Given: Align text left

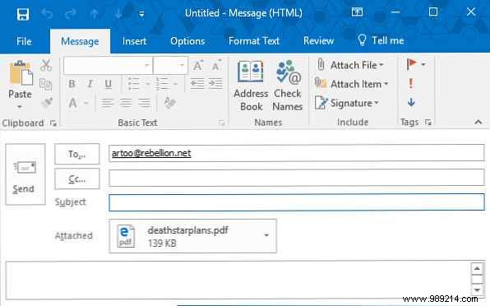Looking at the screenshot, I should (x=107, y=103).
